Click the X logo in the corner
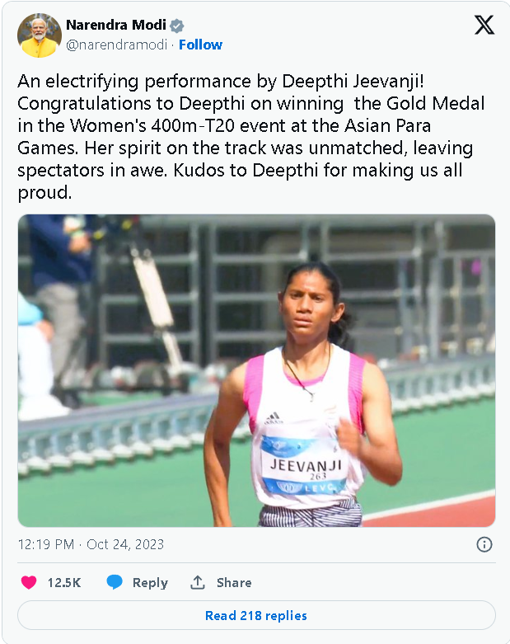This screenshot has height=644, width=510. [x=484, y=25]
